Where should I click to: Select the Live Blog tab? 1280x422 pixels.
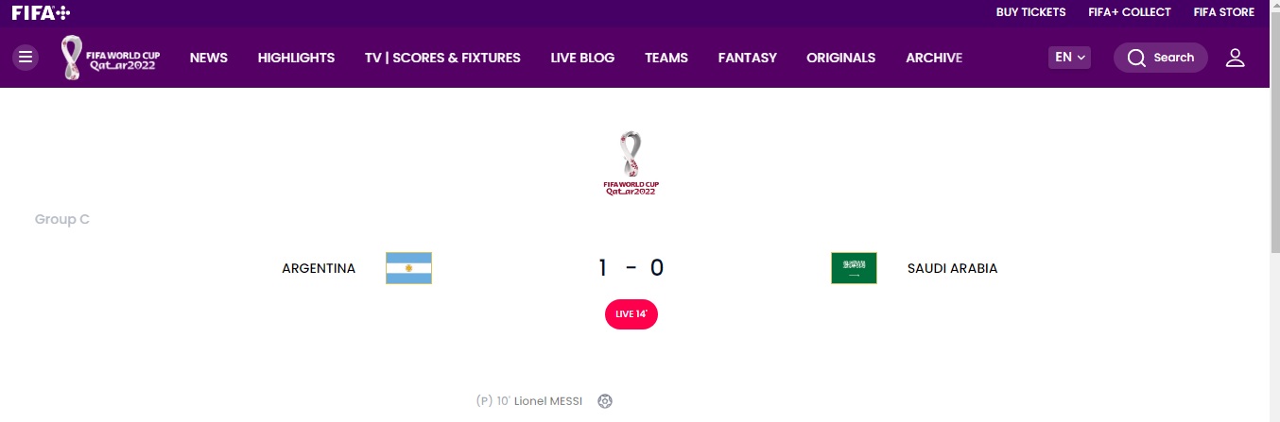[582, 58]
